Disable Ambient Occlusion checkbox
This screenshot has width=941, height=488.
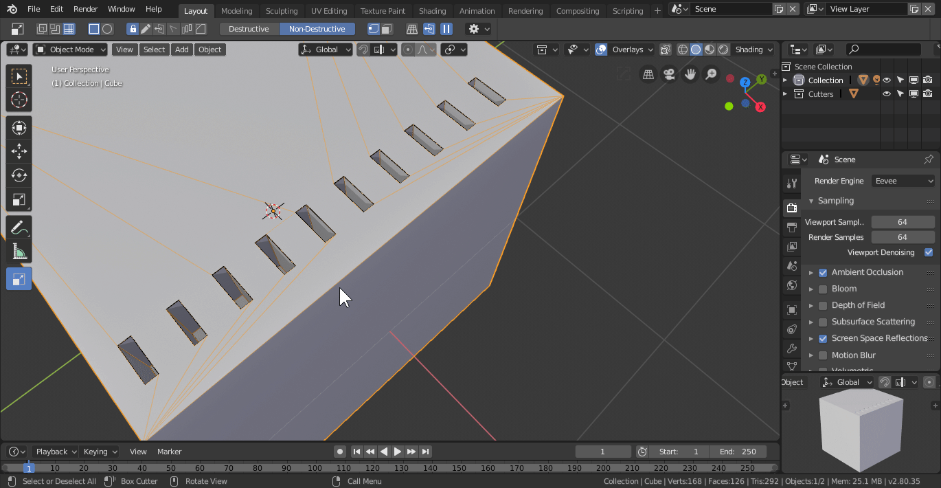(823, 273)
